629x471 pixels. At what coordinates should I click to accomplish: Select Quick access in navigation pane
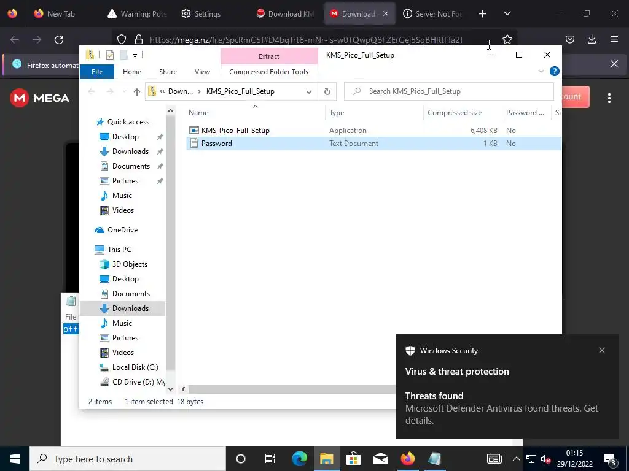coord(128,122)
